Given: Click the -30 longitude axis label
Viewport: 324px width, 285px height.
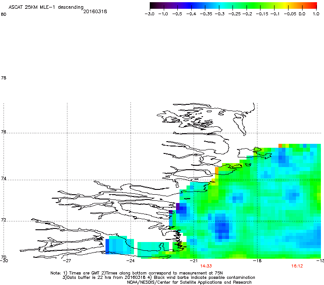Looking at the screenshot, I should [4, 261].
